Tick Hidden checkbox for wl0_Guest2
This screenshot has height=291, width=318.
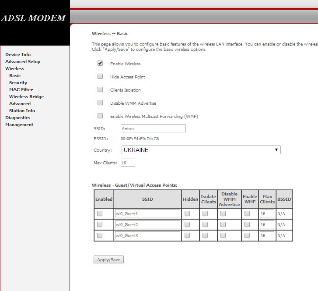(x=187, y=224)
